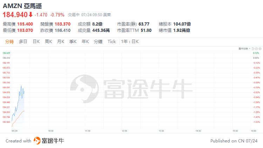Zoom in chart using the plus circle icon
This screenshot has height=148, width=263.
(260, 49)
